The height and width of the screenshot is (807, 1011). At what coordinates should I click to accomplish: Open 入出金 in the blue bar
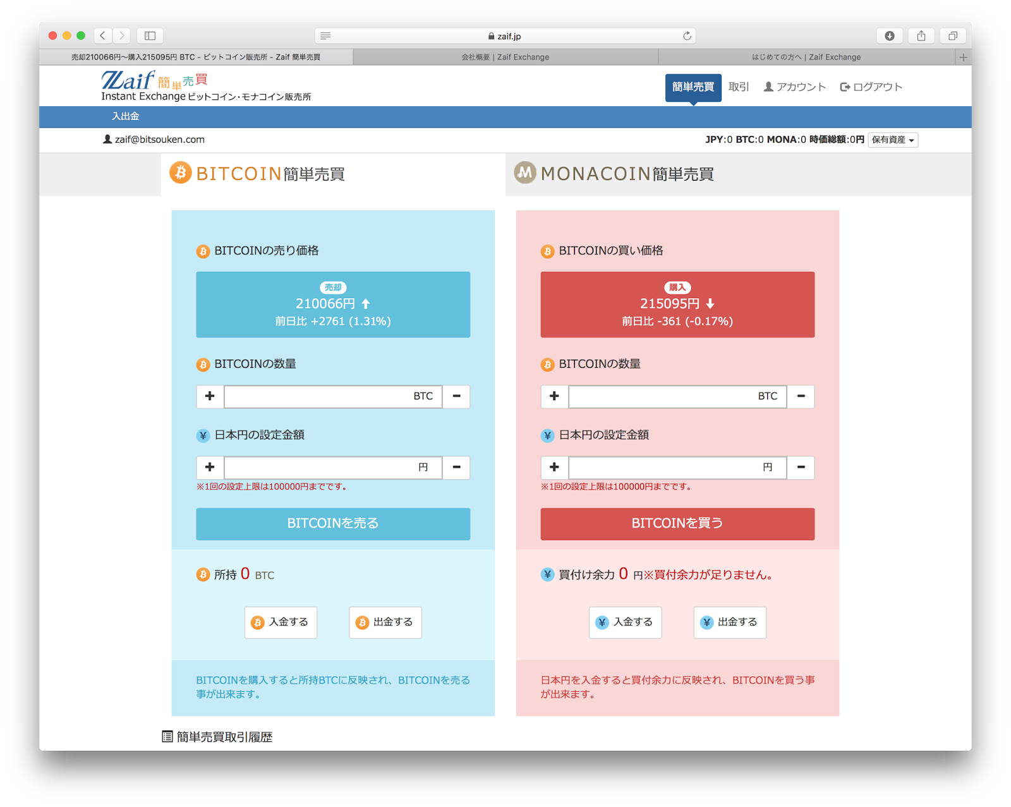click(125, 116)
